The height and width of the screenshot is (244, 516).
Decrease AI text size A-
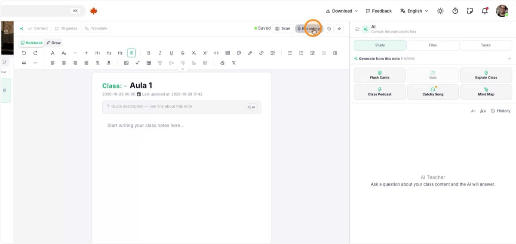[473, 111]
